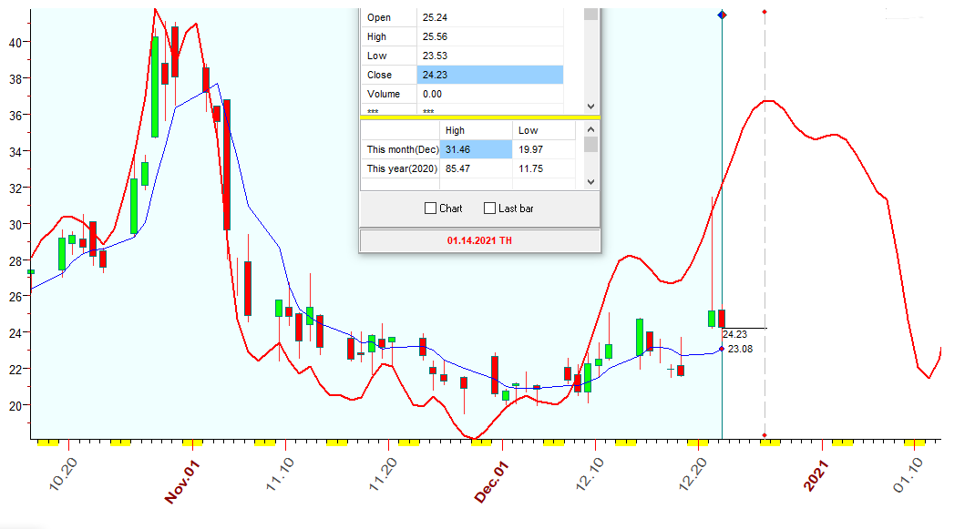Click the 12.20 date axis label
Screen dimensions: 975x529
[x=693, y=474]
